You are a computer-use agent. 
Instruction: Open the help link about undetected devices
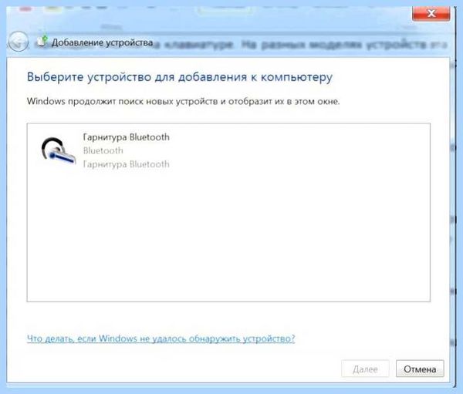coord(161,338)
